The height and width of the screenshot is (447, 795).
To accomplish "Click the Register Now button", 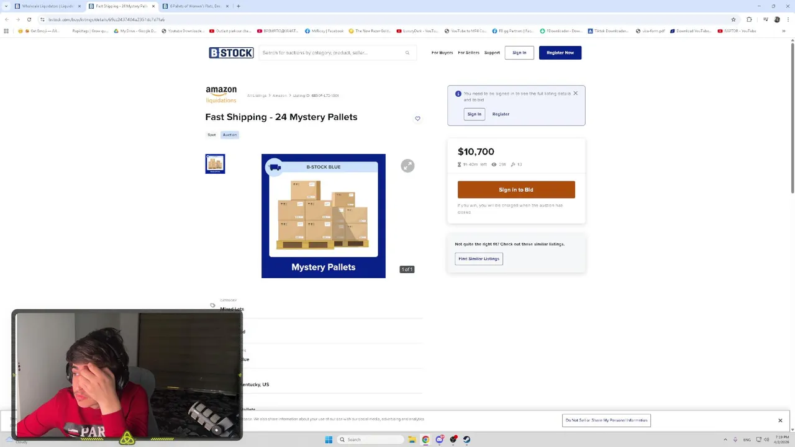I will 560,53.
